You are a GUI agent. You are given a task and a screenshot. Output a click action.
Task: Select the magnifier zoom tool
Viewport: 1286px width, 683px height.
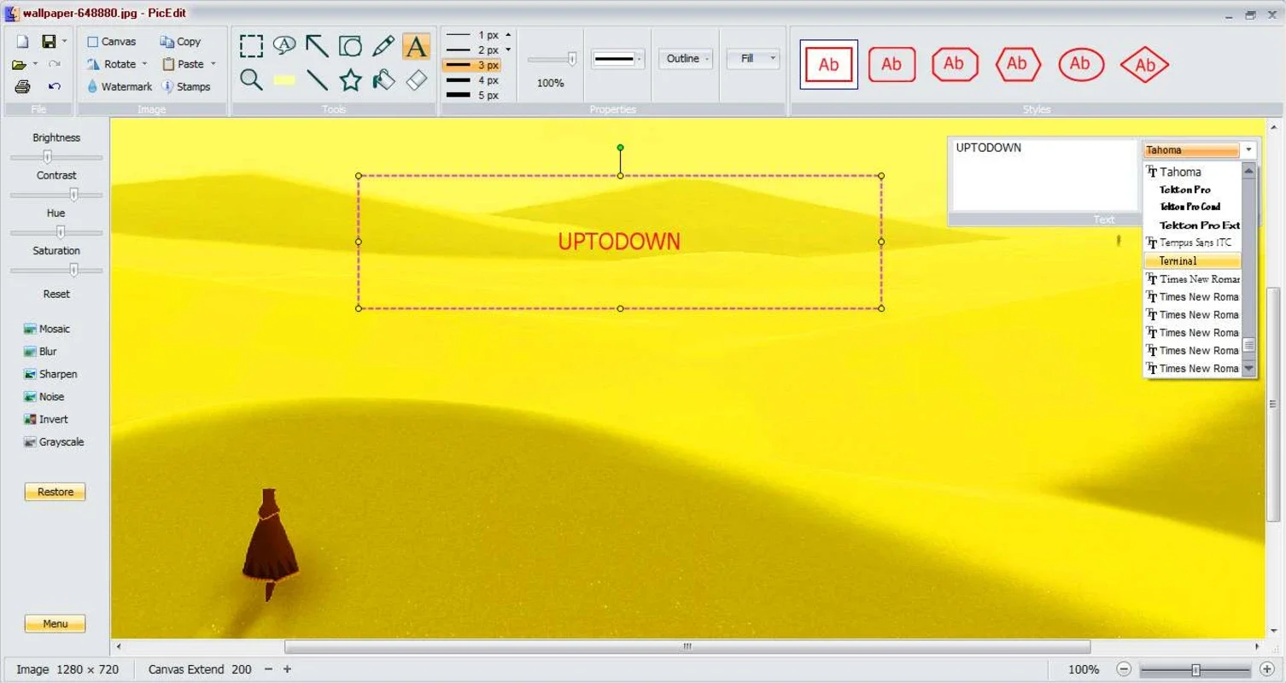251,79
